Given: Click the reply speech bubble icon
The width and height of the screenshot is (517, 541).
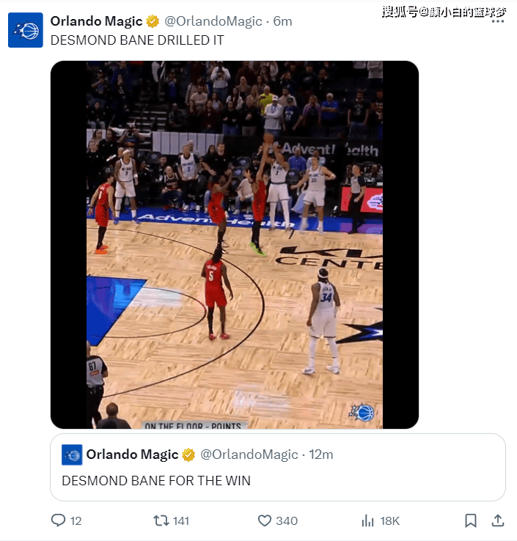Looking at the screenshot, I should pyautogui.click(x=59, y=520).
